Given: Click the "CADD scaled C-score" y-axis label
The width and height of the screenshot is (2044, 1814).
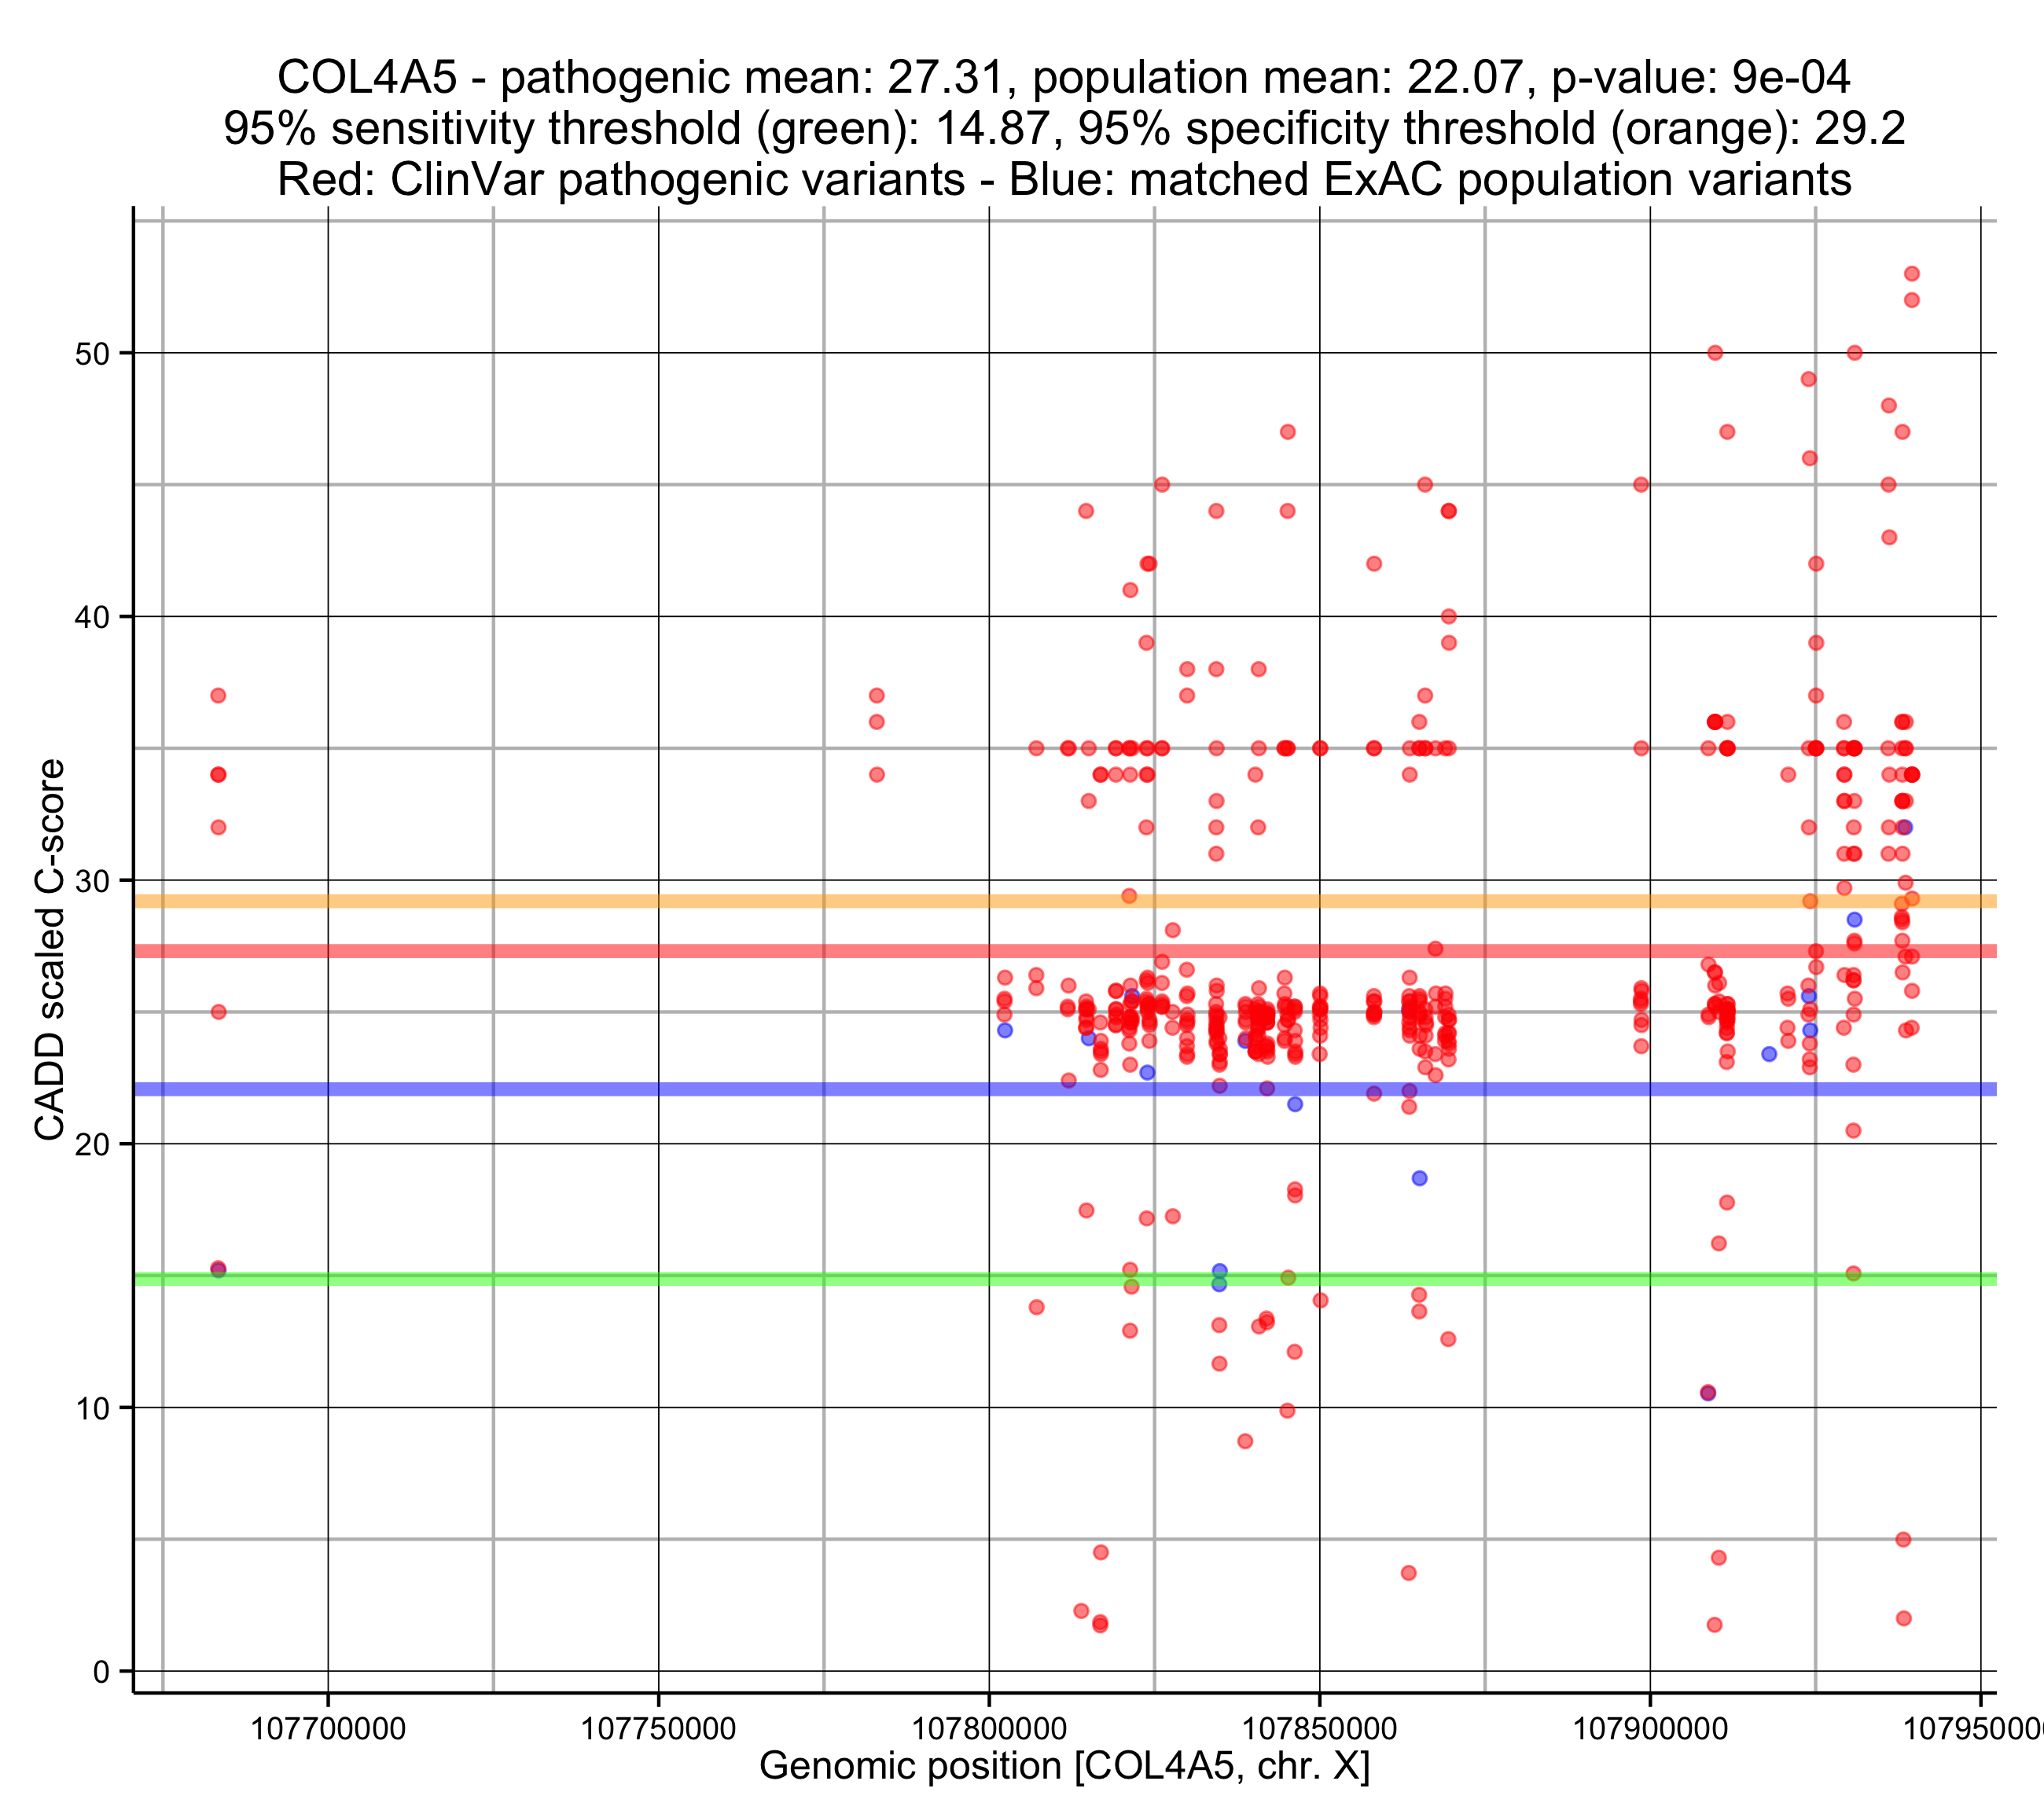Looking at the screenshot, I should tap(49, 949).
